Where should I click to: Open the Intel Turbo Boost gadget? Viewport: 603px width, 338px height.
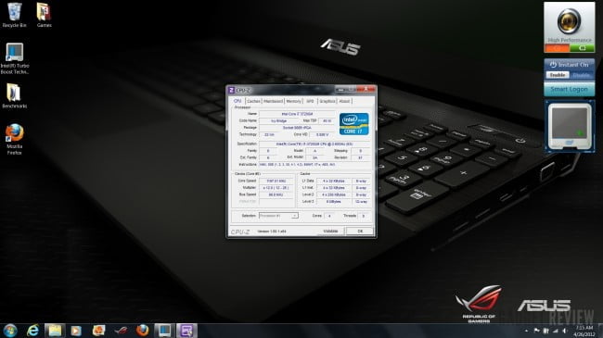570,126
